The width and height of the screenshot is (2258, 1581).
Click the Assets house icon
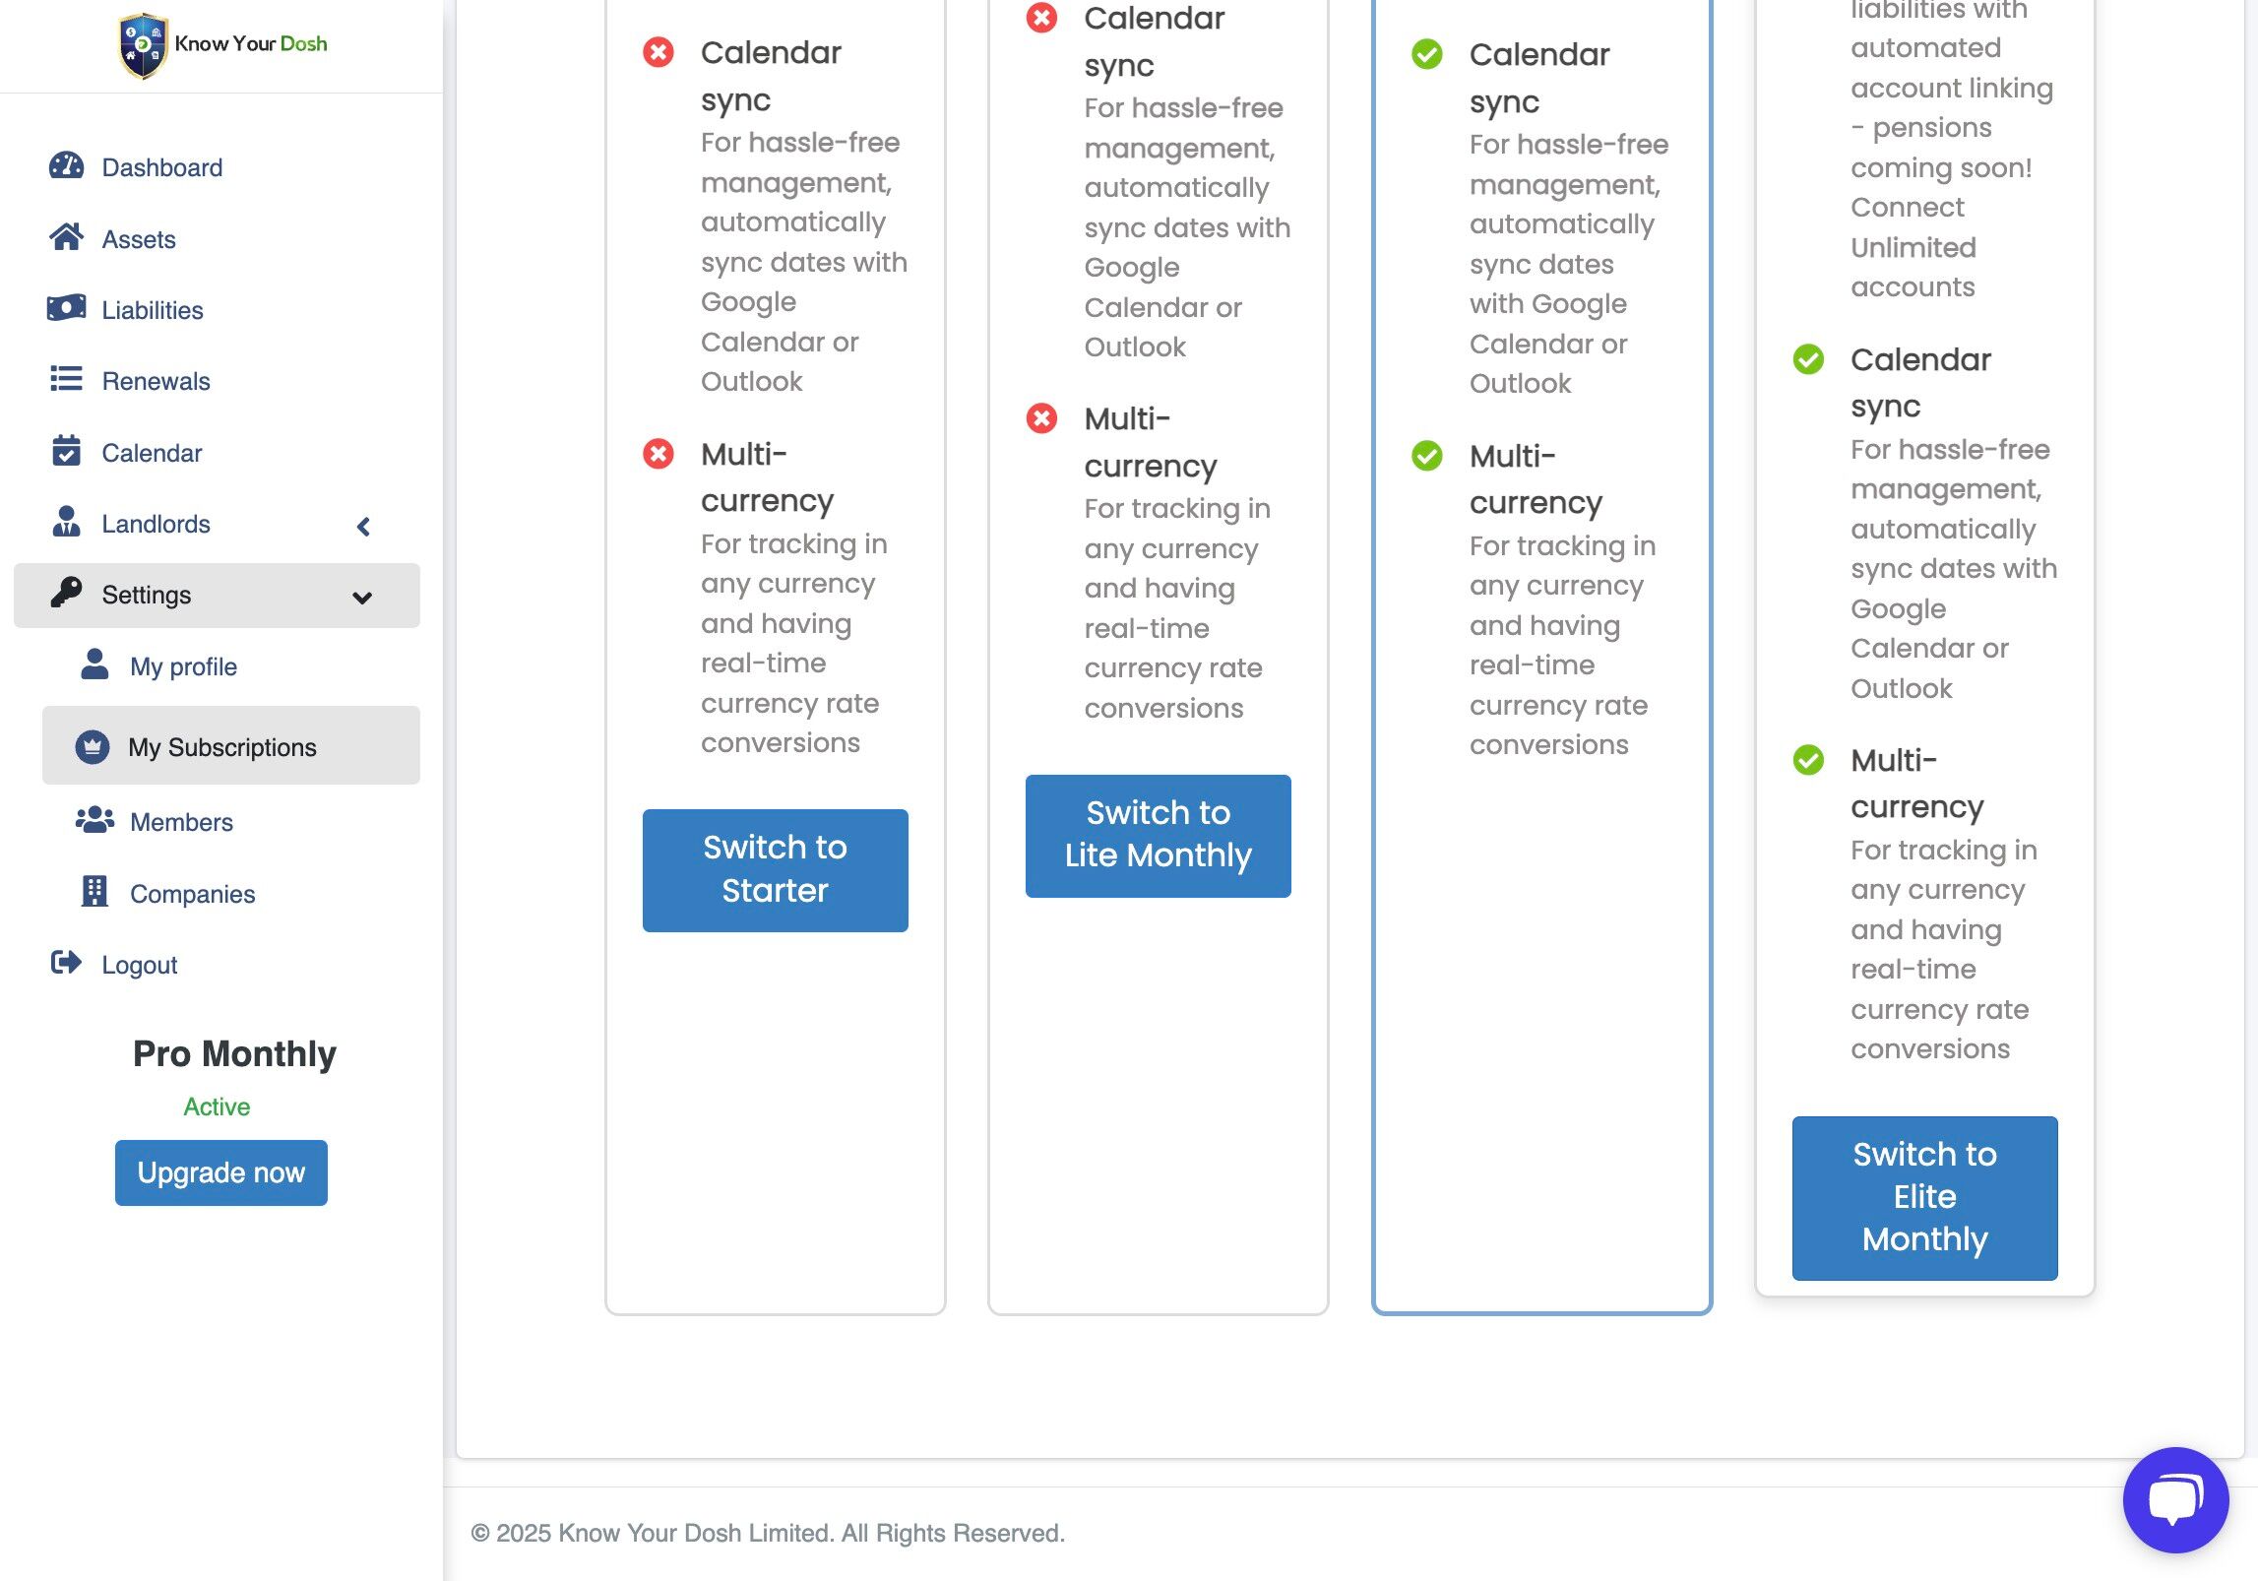coord(66,237)
